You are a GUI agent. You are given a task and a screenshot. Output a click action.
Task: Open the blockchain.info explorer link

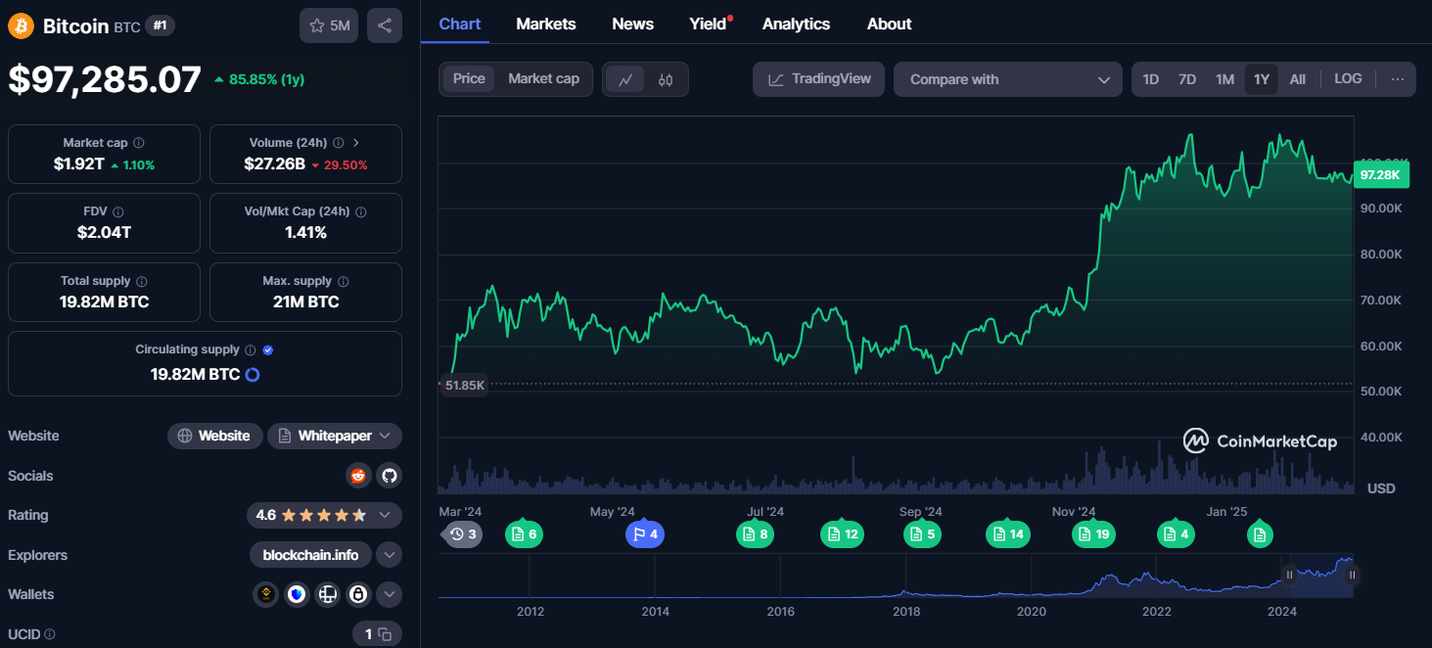click(x=311, y=555)
